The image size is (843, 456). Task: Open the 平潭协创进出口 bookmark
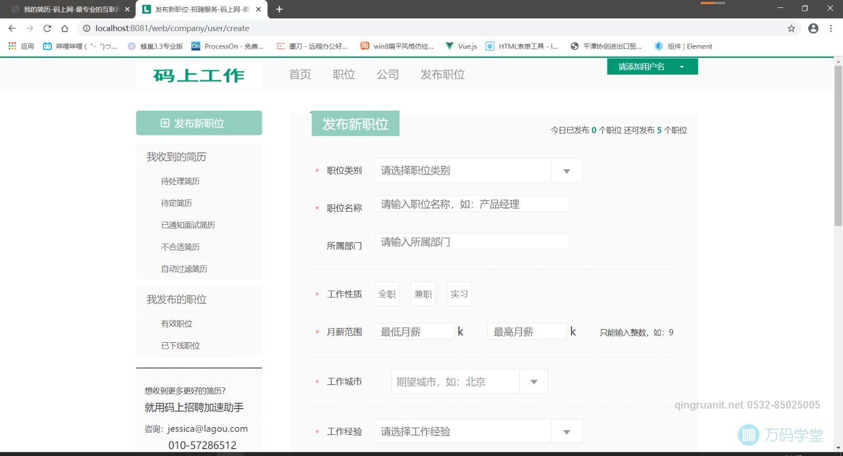[606, 46]
